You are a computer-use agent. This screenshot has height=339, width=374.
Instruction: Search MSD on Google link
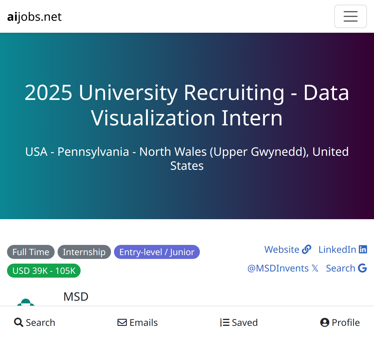point(346,268)
